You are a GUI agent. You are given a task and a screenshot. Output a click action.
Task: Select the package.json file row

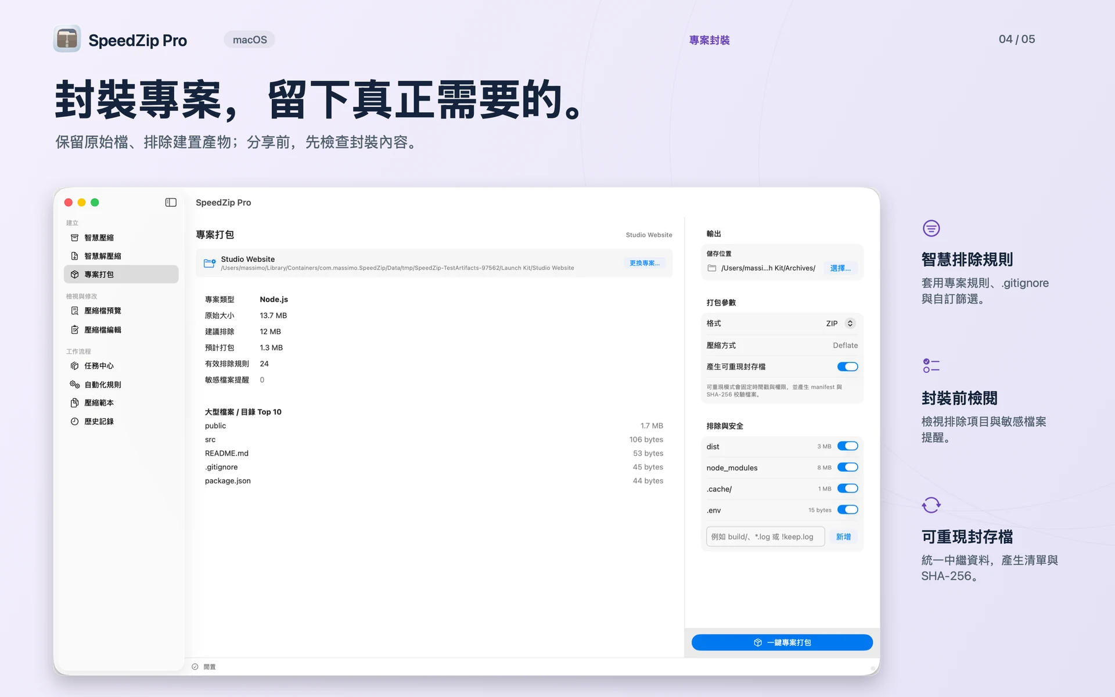point(434,481)
